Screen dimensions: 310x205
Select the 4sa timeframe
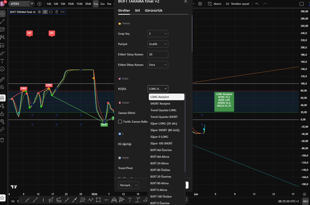(x=109, y=4)
